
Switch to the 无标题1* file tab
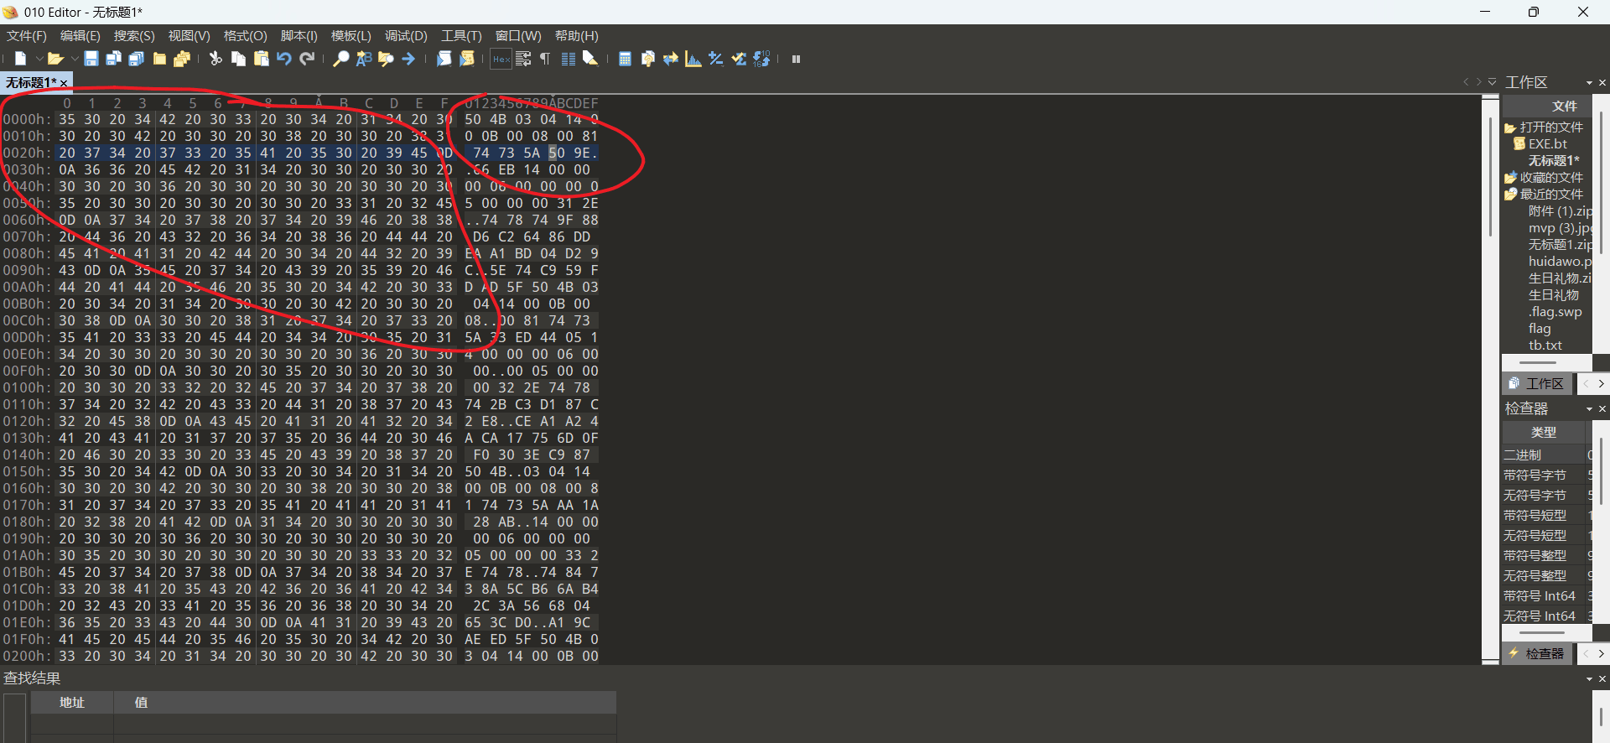(x=31, y=82)
